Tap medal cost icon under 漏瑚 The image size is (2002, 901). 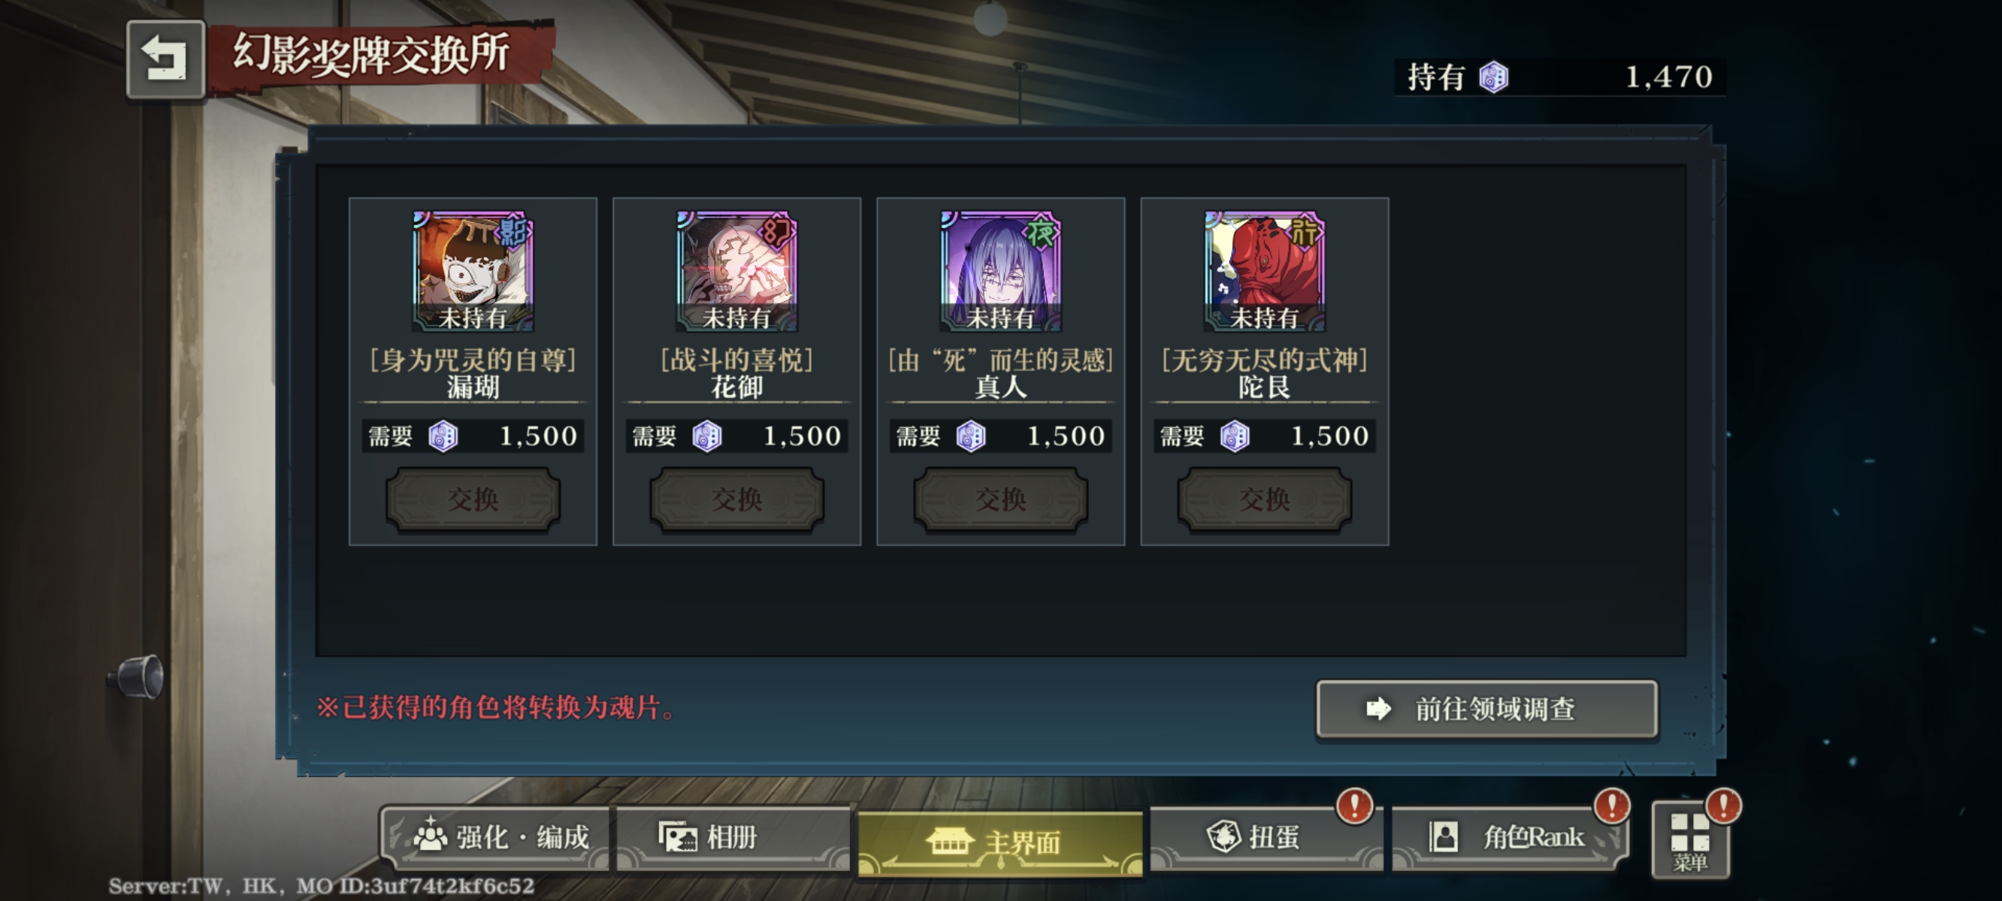click(443, 435)
